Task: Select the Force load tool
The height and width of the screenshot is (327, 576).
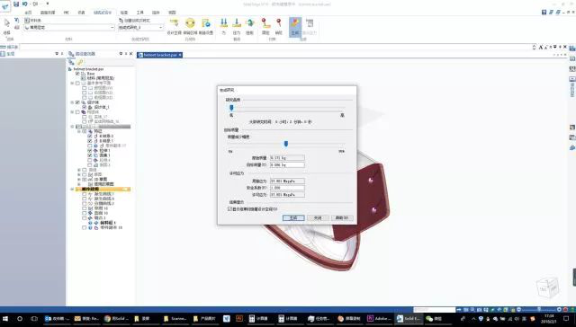Action: (224, 26)
